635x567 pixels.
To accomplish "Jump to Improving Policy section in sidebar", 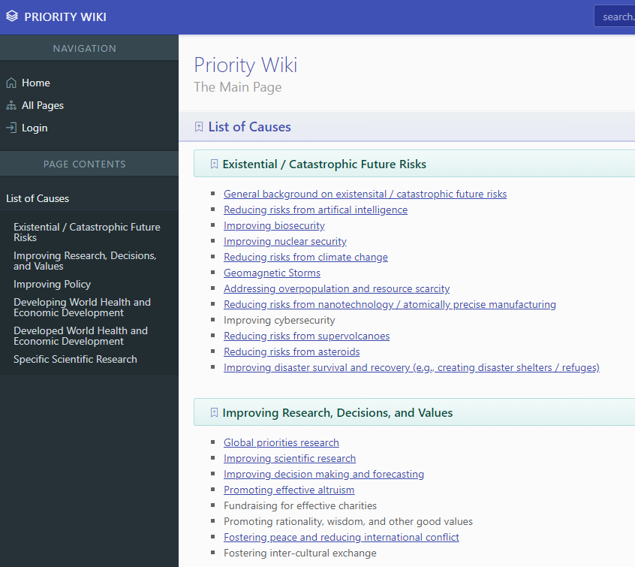I will pyautogui.click(x=52, y=284).
